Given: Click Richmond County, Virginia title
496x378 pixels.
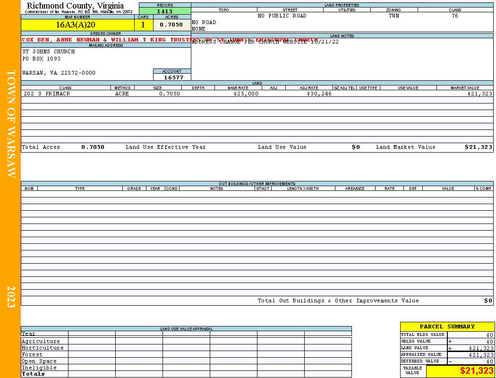Looking at the screenshot, I should pyautogui.click(x=75, y=6).
